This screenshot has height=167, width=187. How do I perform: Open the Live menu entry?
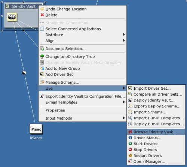(x=82, y=88)
